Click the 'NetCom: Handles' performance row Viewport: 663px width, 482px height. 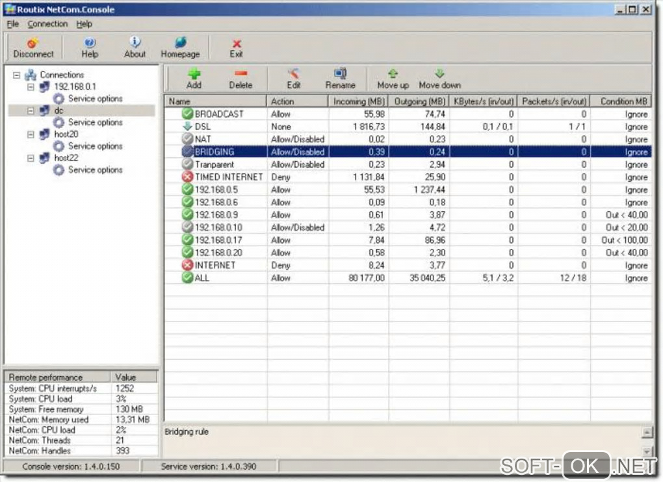click(81, 451)
